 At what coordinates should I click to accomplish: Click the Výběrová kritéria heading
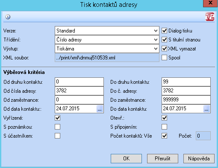tap(24, 72)
